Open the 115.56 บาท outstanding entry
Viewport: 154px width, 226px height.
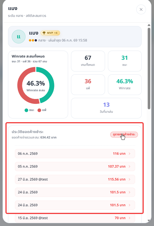[x=75, y=179]
